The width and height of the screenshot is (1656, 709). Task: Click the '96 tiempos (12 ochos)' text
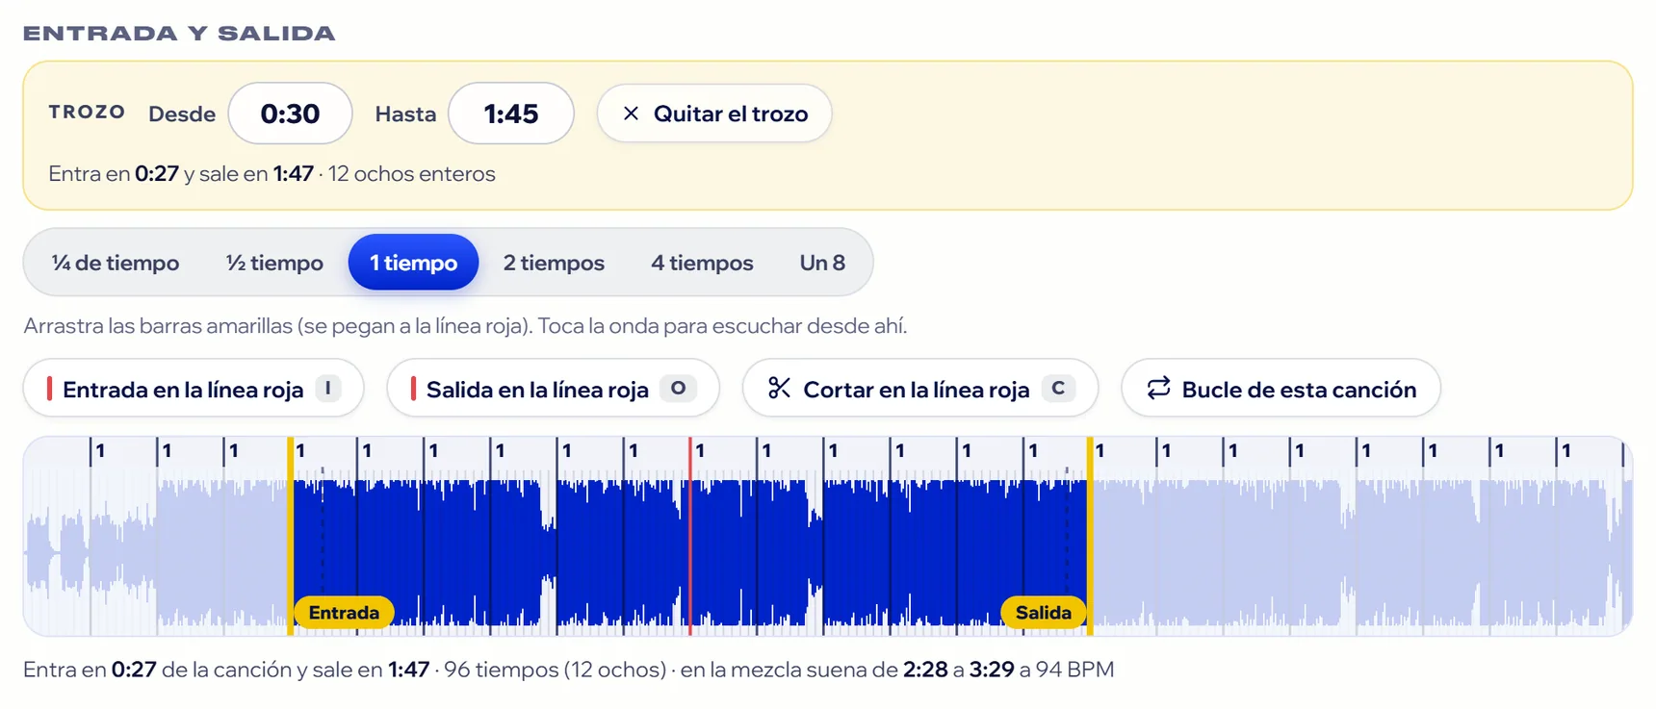tap(556, 670)
